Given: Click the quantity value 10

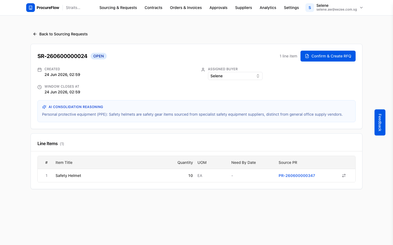Looking at the screenshot, I should (190, 176).
